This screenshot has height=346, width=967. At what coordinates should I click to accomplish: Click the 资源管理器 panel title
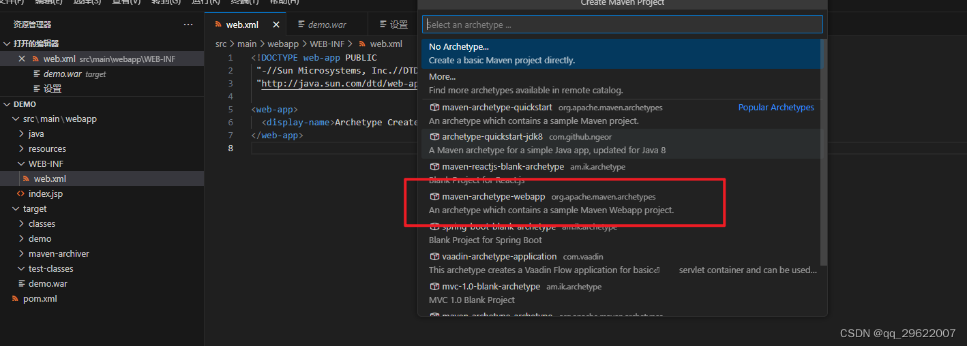(x=32, y=25)
